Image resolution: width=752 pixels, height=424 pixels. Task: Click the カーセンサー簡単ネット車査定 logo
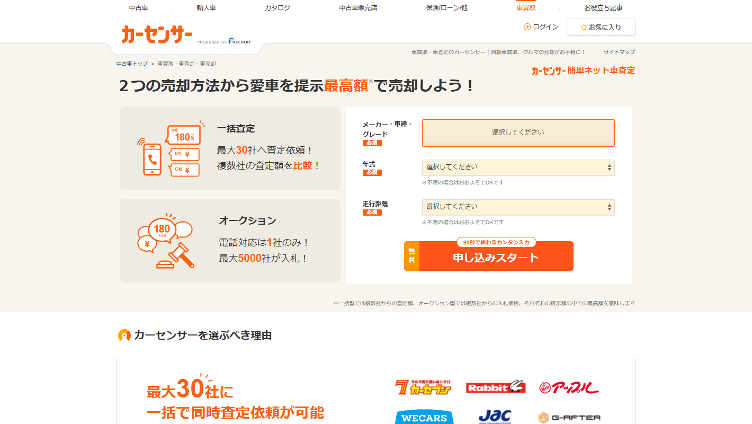[x=583, y=70]
